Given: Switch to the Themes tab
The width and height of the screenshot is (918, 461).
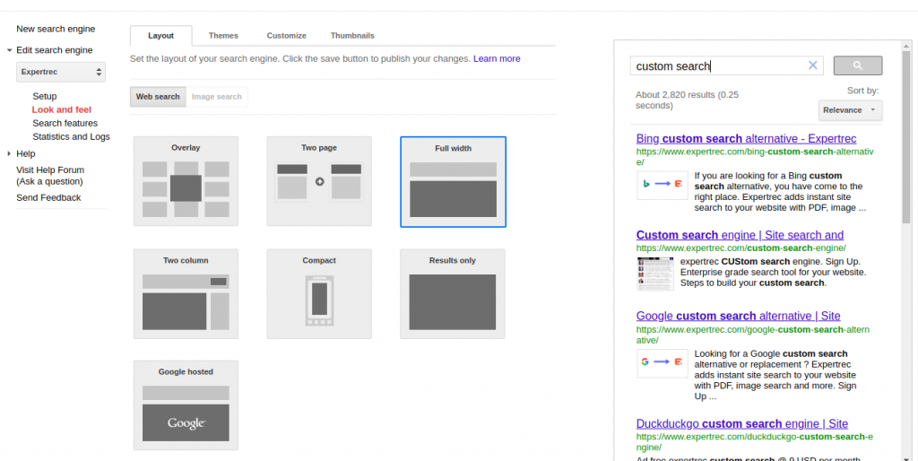Looking at the screenshot, I should [x=223, y=36].
